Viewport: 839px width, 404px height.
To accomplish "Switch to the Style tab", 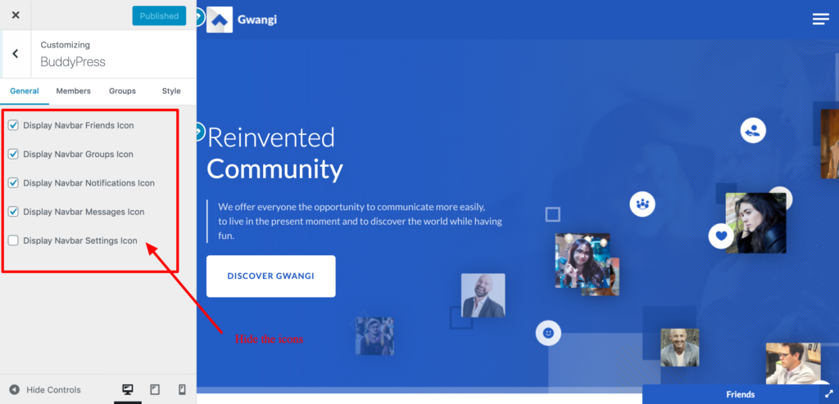I will click(x=171, y=91).
